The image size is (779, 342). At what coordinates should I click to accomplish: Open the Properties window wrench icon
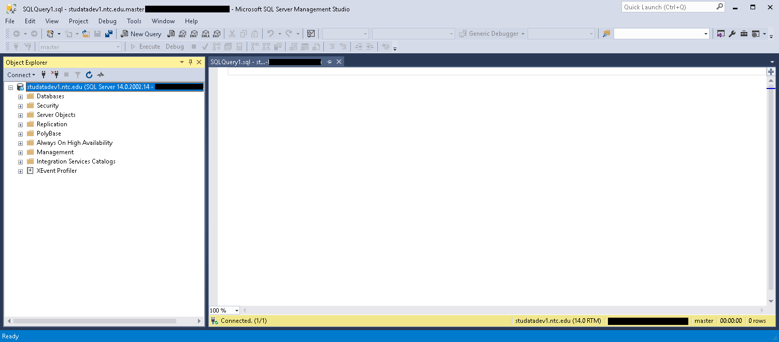pos(732,34)
